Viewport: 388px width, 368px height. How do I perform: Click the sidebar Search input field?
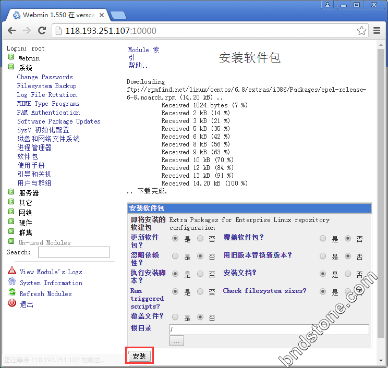click(74, 252)
